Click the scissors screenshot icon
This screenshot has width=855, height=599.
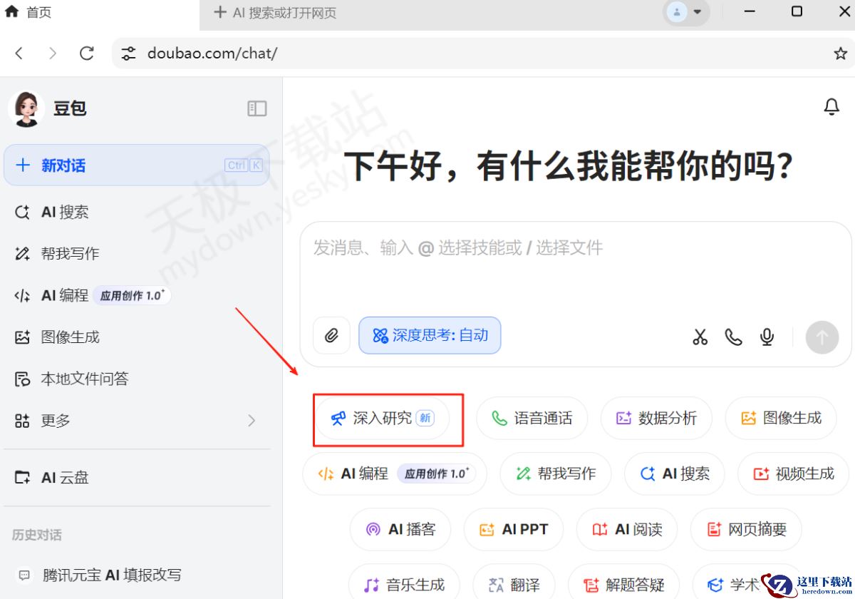point(700,337)
